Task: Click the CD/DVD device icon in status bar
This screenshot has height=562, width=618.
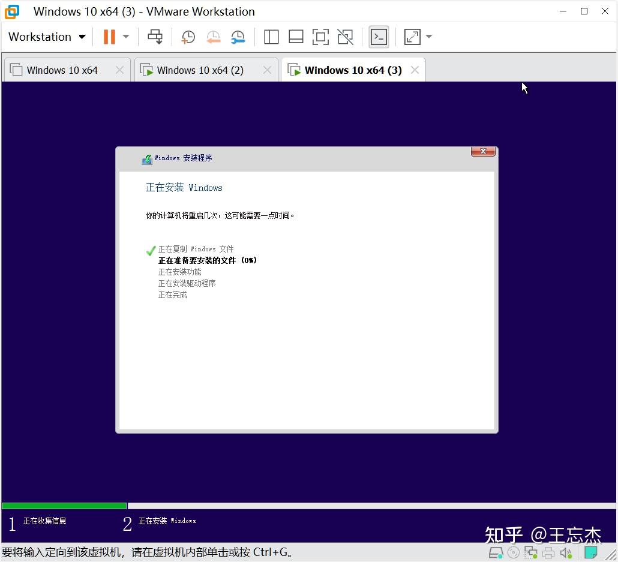Action: 514,552
